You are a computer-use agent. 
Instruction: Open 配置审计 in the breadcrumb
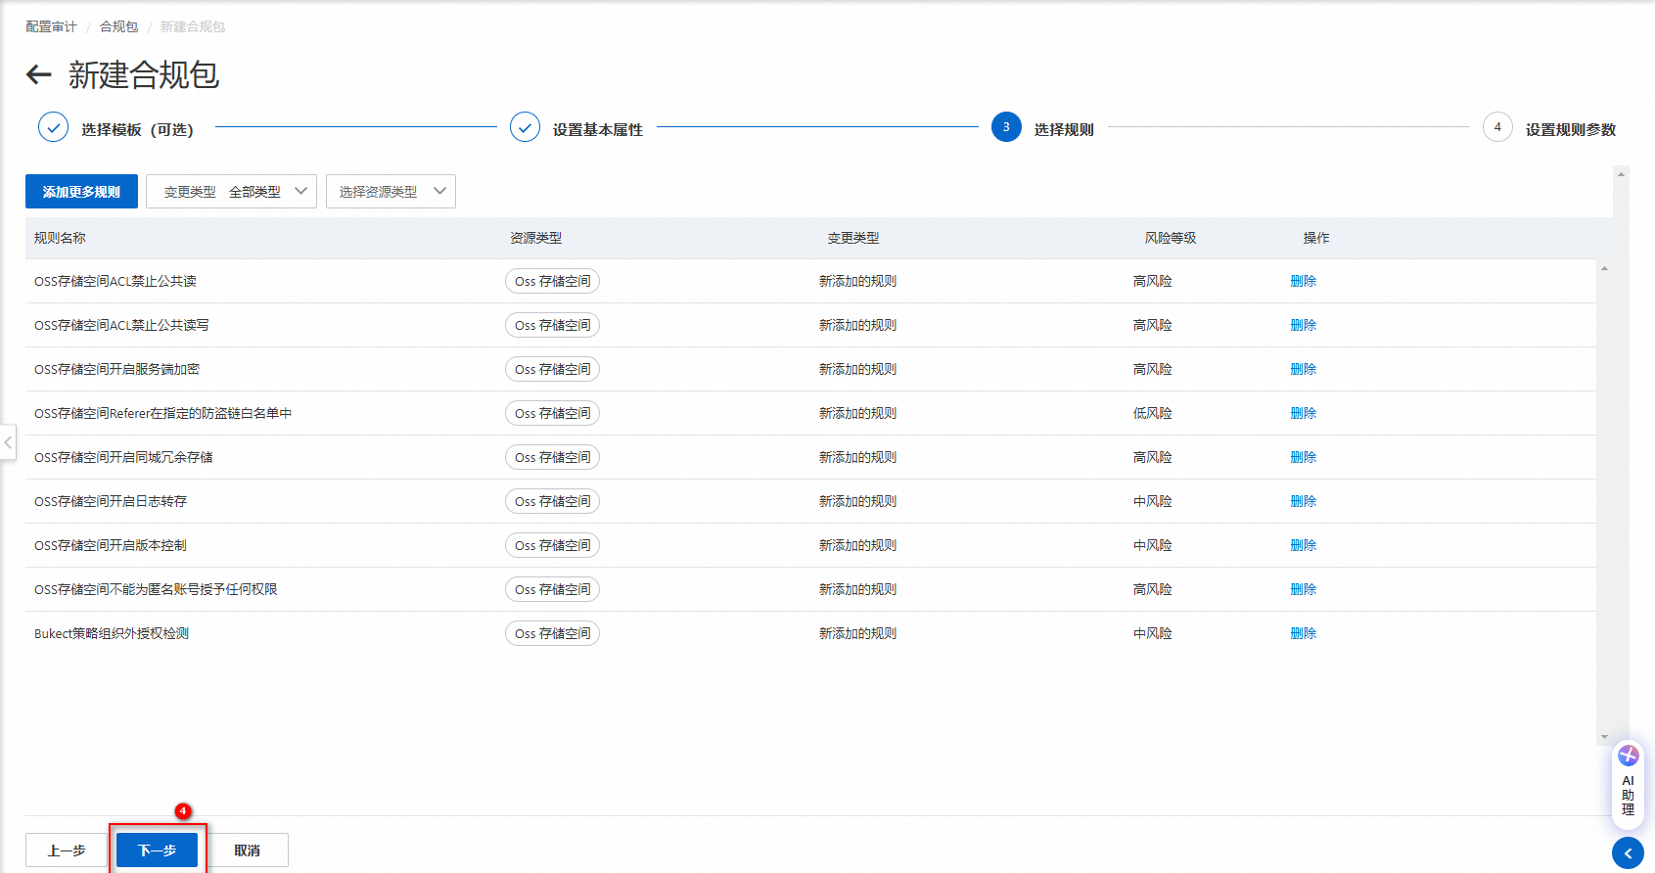click(x=51, y=27)
